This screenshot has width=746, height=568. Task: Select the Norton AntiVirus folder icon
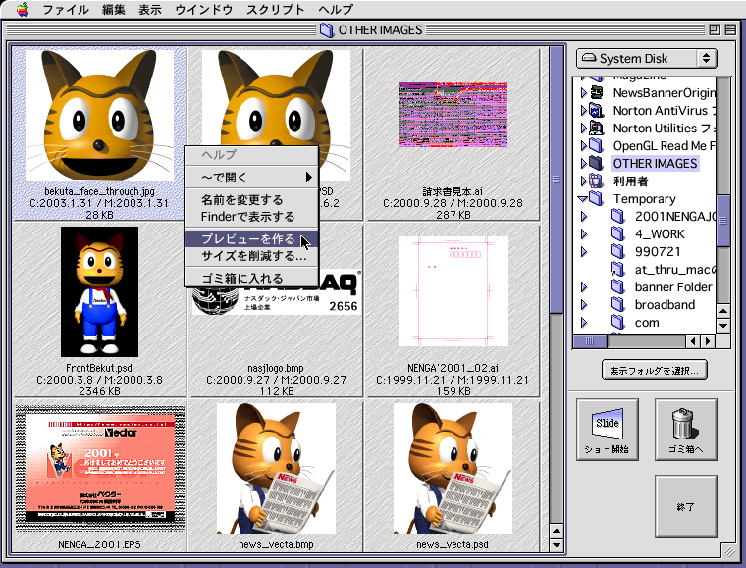(596, 110)
